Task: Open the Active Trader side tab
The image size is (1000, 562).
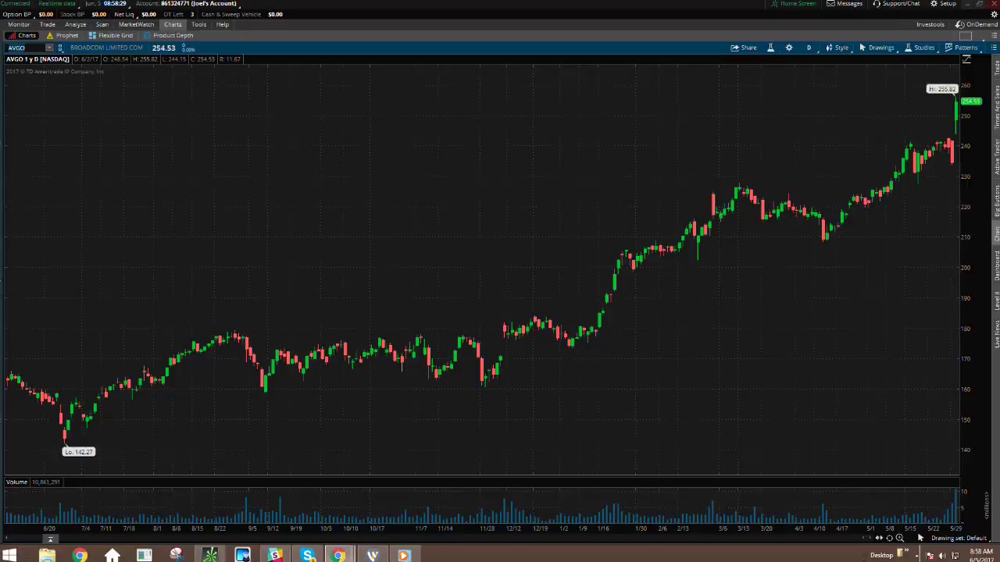Action: (x=996, y=157)
